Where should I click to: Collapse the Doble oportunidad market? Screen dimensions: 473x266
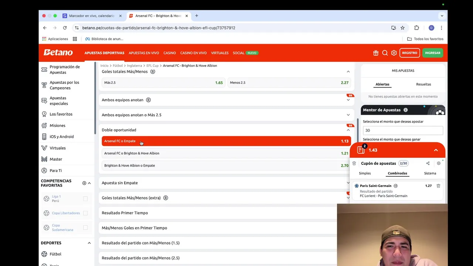pos(348,130)
